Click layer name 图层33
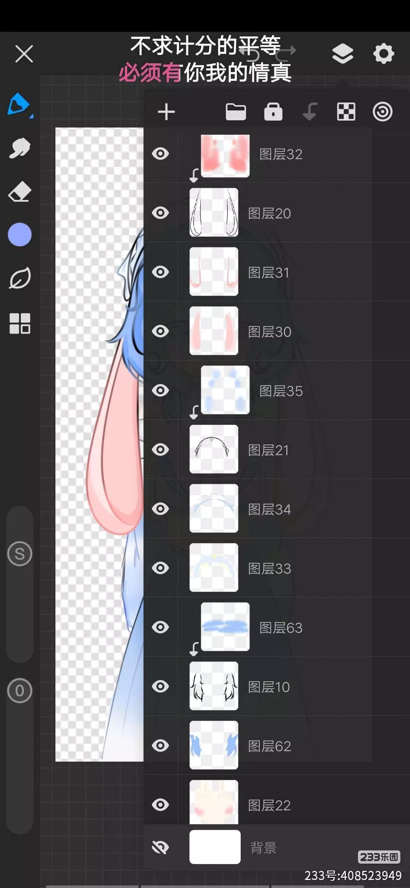 [270, 569]
